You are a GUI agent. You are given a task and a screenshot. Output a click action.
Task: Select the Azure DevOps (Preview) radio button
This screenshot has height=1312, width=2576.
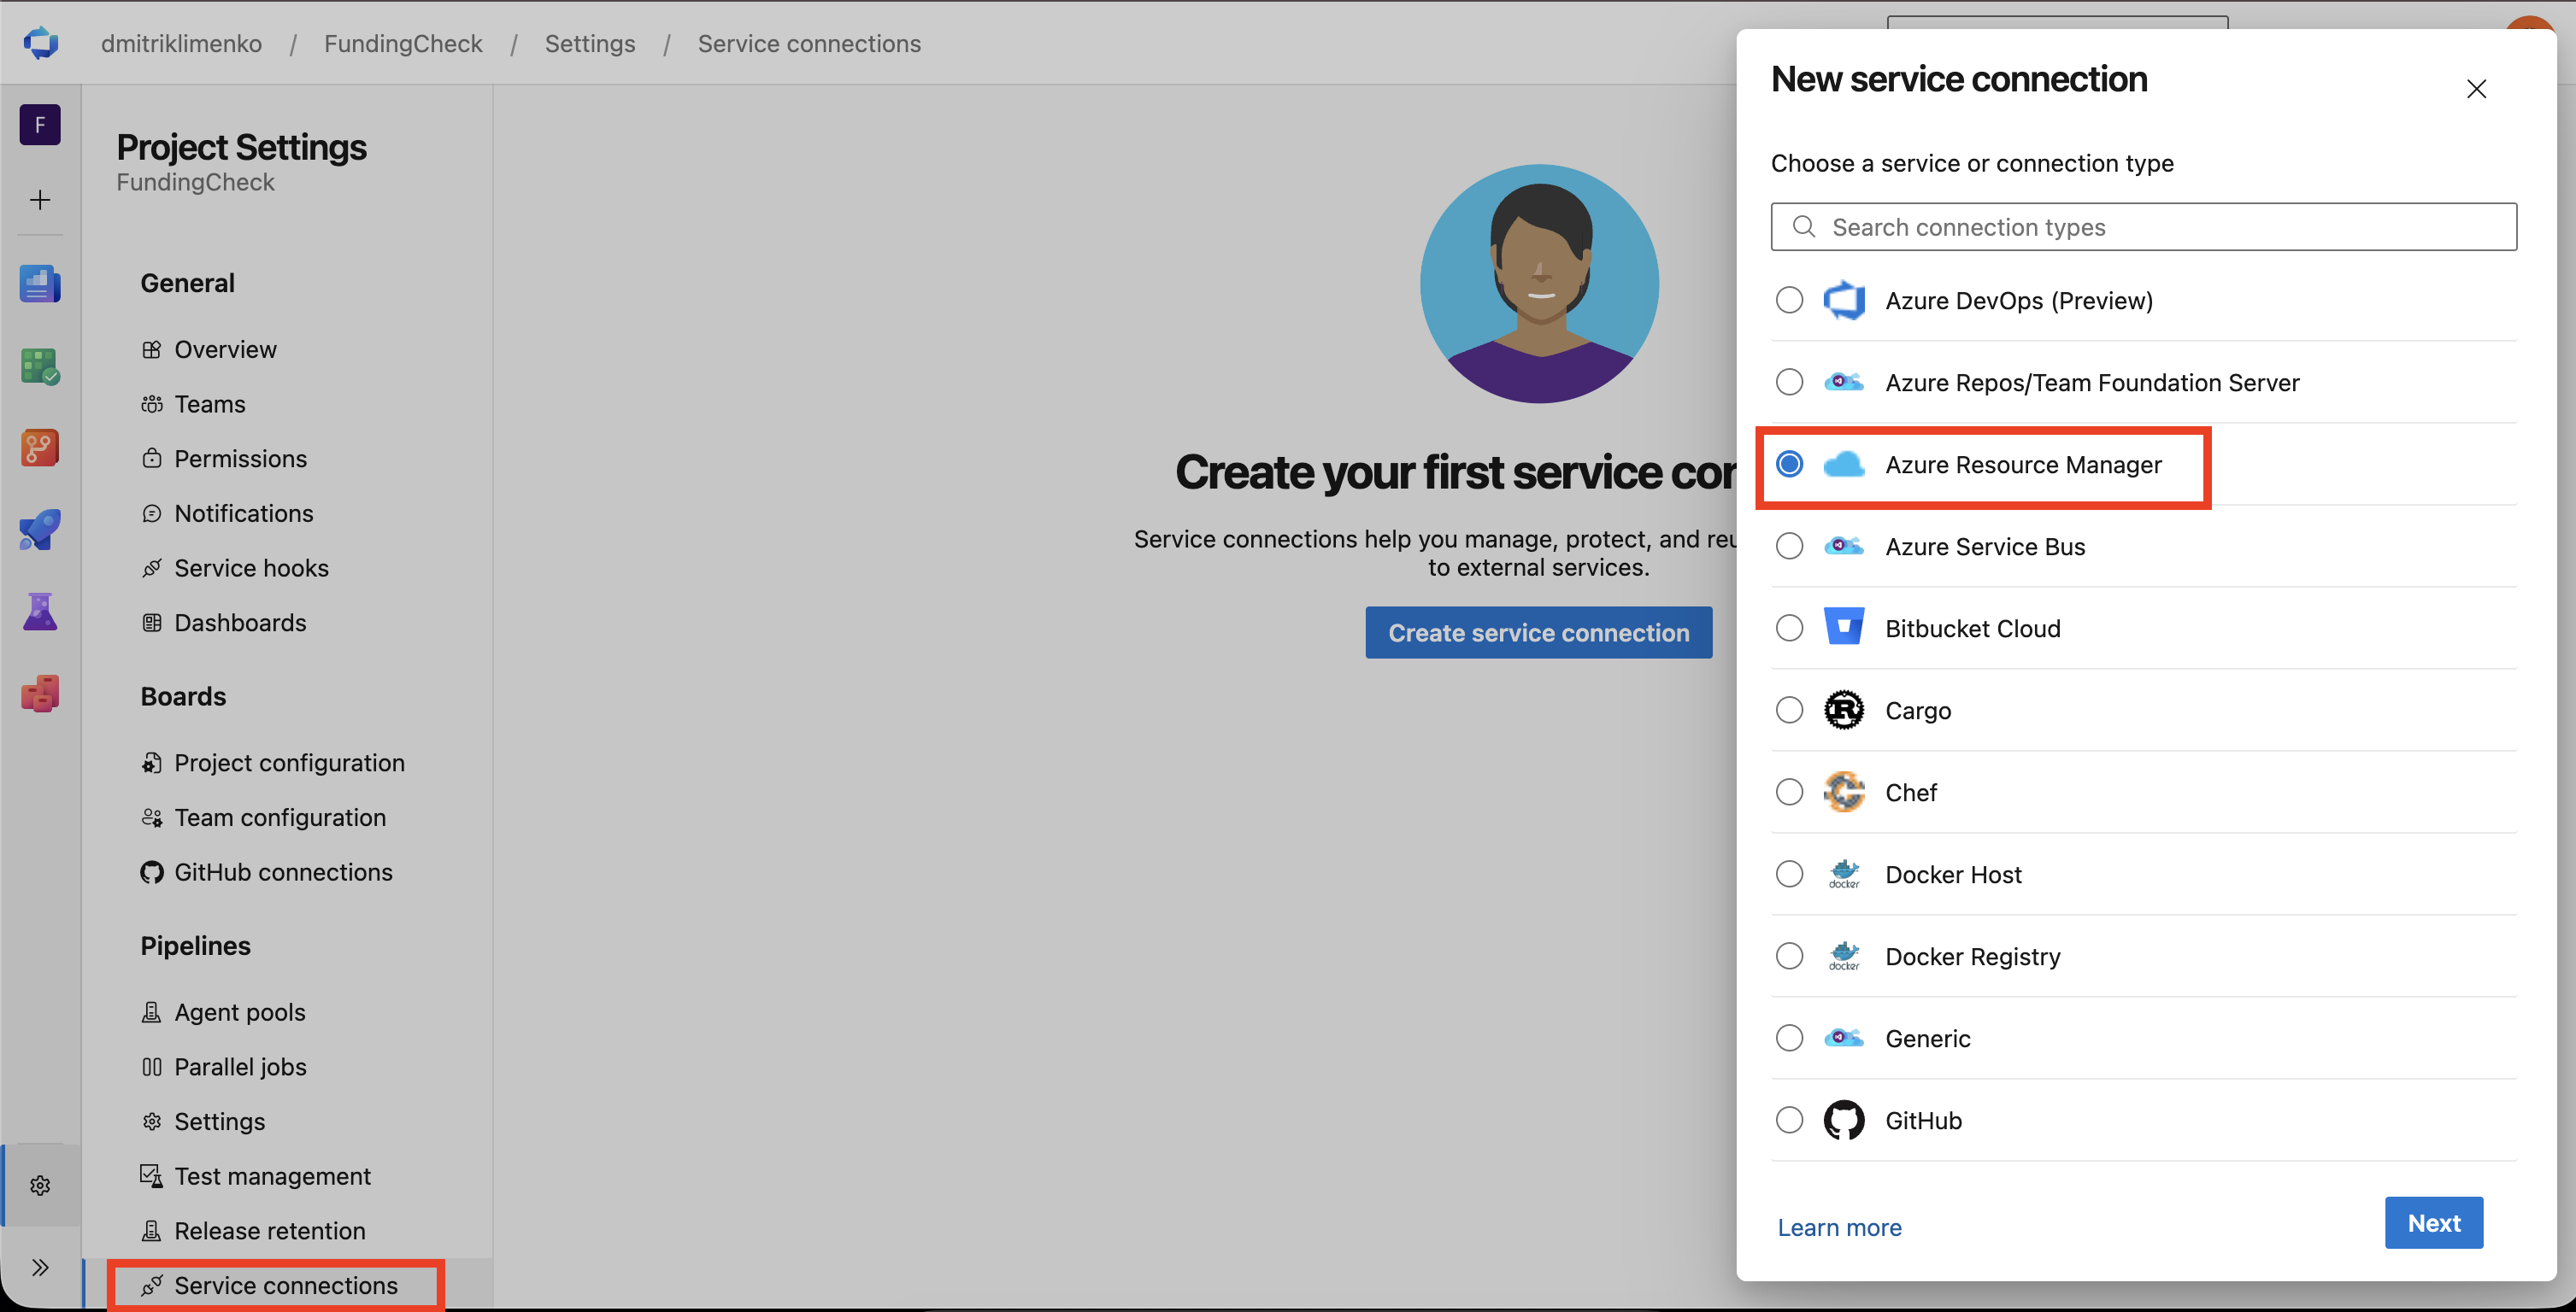(x=1789, y=300)
